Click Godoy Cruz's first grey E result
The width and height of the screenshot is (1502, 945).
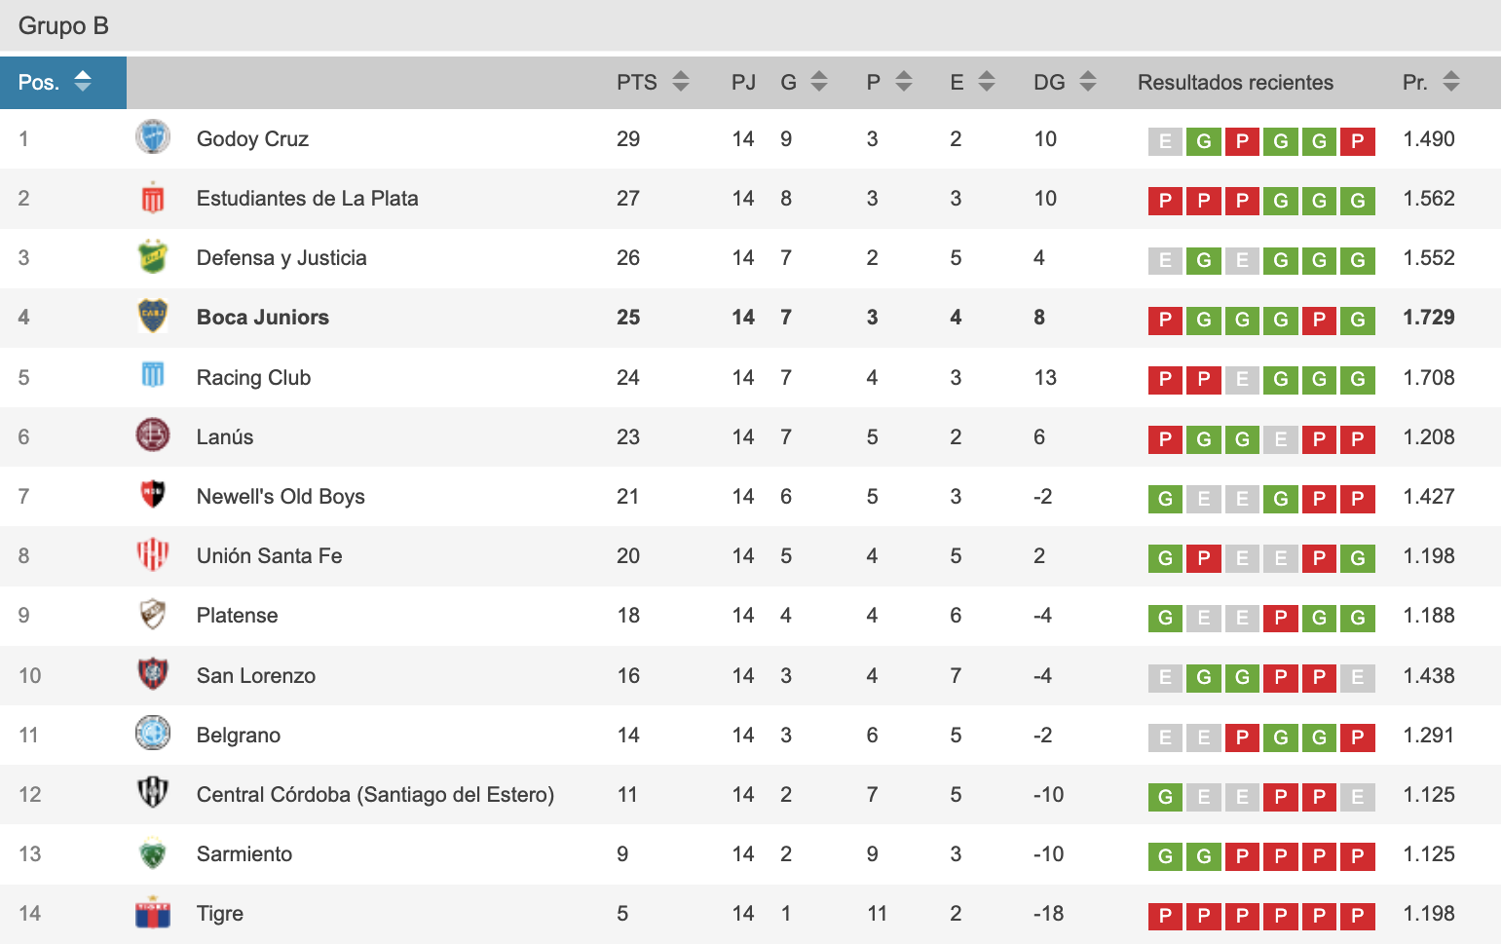coord(1165,141)
